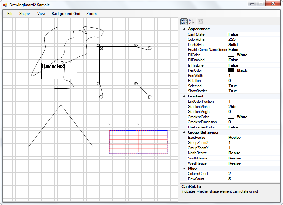Collapse the Gradient category
The width and height of the screenshot is (283, 205).
click(x=184, y=96)
